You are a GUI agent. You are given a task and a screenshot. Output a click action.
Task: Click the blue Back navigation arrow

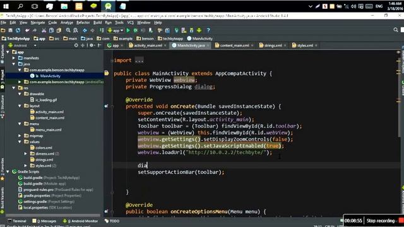click(85, 30)
